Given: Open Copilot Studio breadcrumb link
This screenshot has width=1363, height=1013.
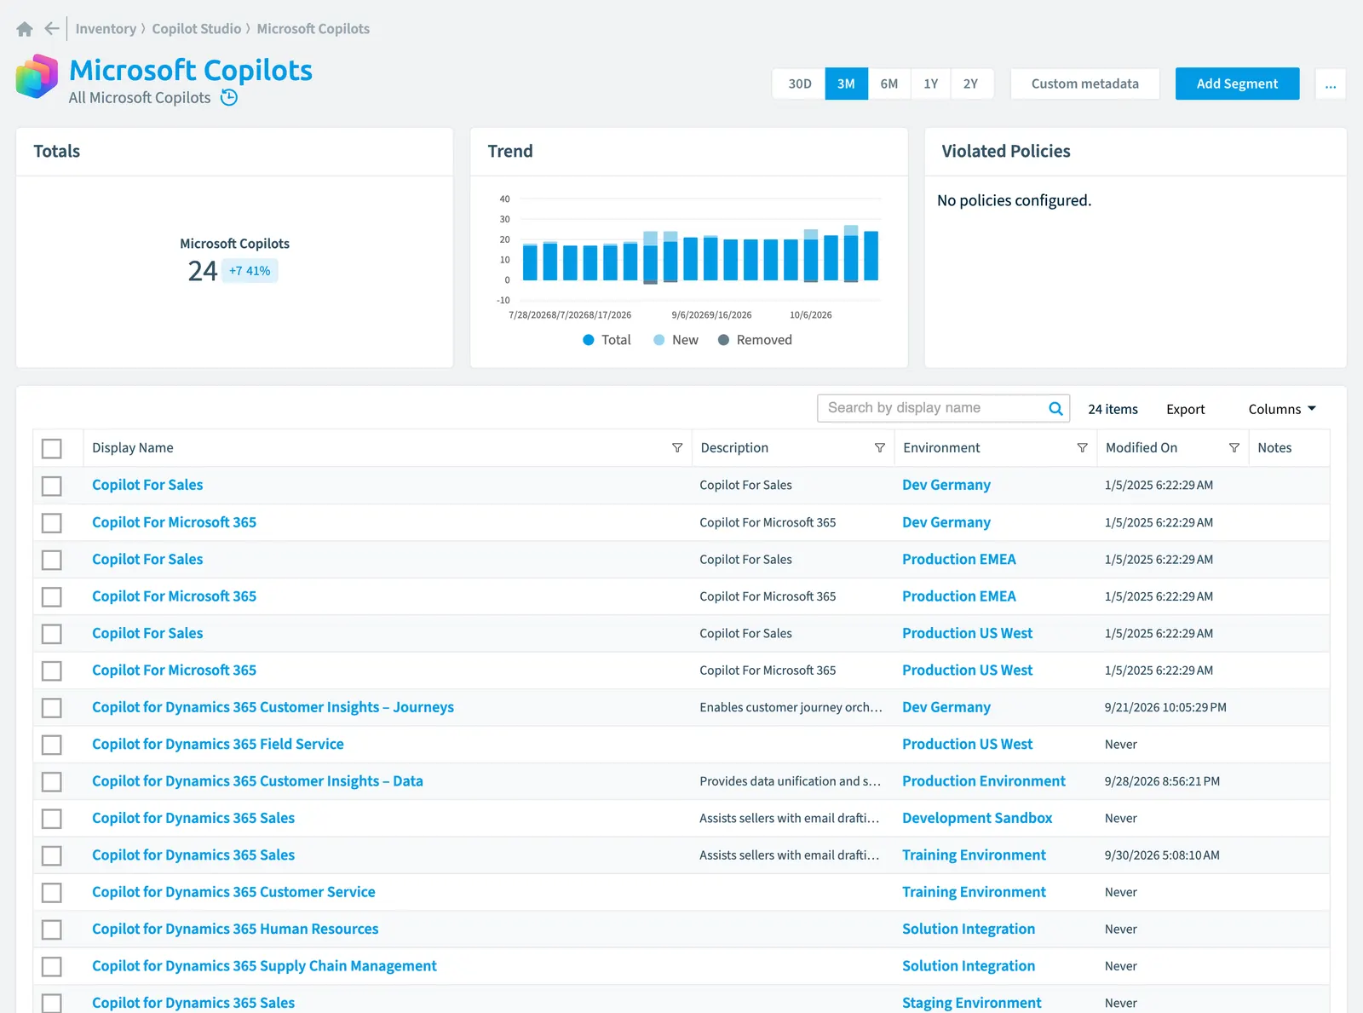Looking at the screenshot, I should [197, 29].
